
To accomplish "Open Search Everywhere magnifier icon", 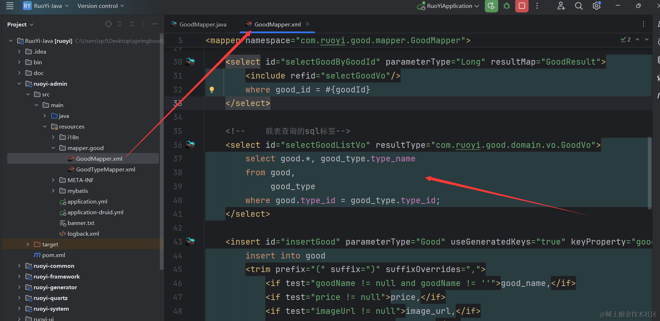I will click(578, 6).
